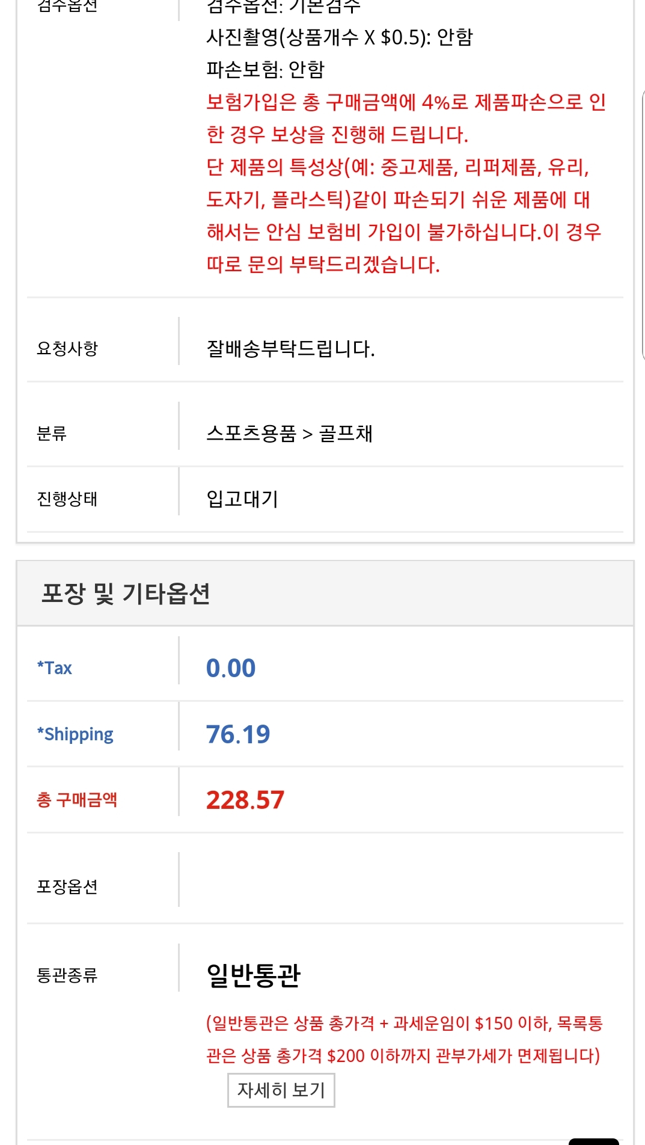The height and width of the screenshot is (1145, 645).
Task: Click the 포장 및 기타옵션 section header
Action: click(x=126, y=594)
